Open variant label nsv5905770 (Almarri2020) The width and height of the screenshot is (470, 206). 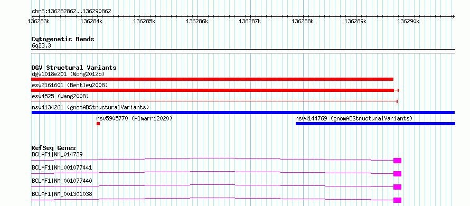click(134, 118)
